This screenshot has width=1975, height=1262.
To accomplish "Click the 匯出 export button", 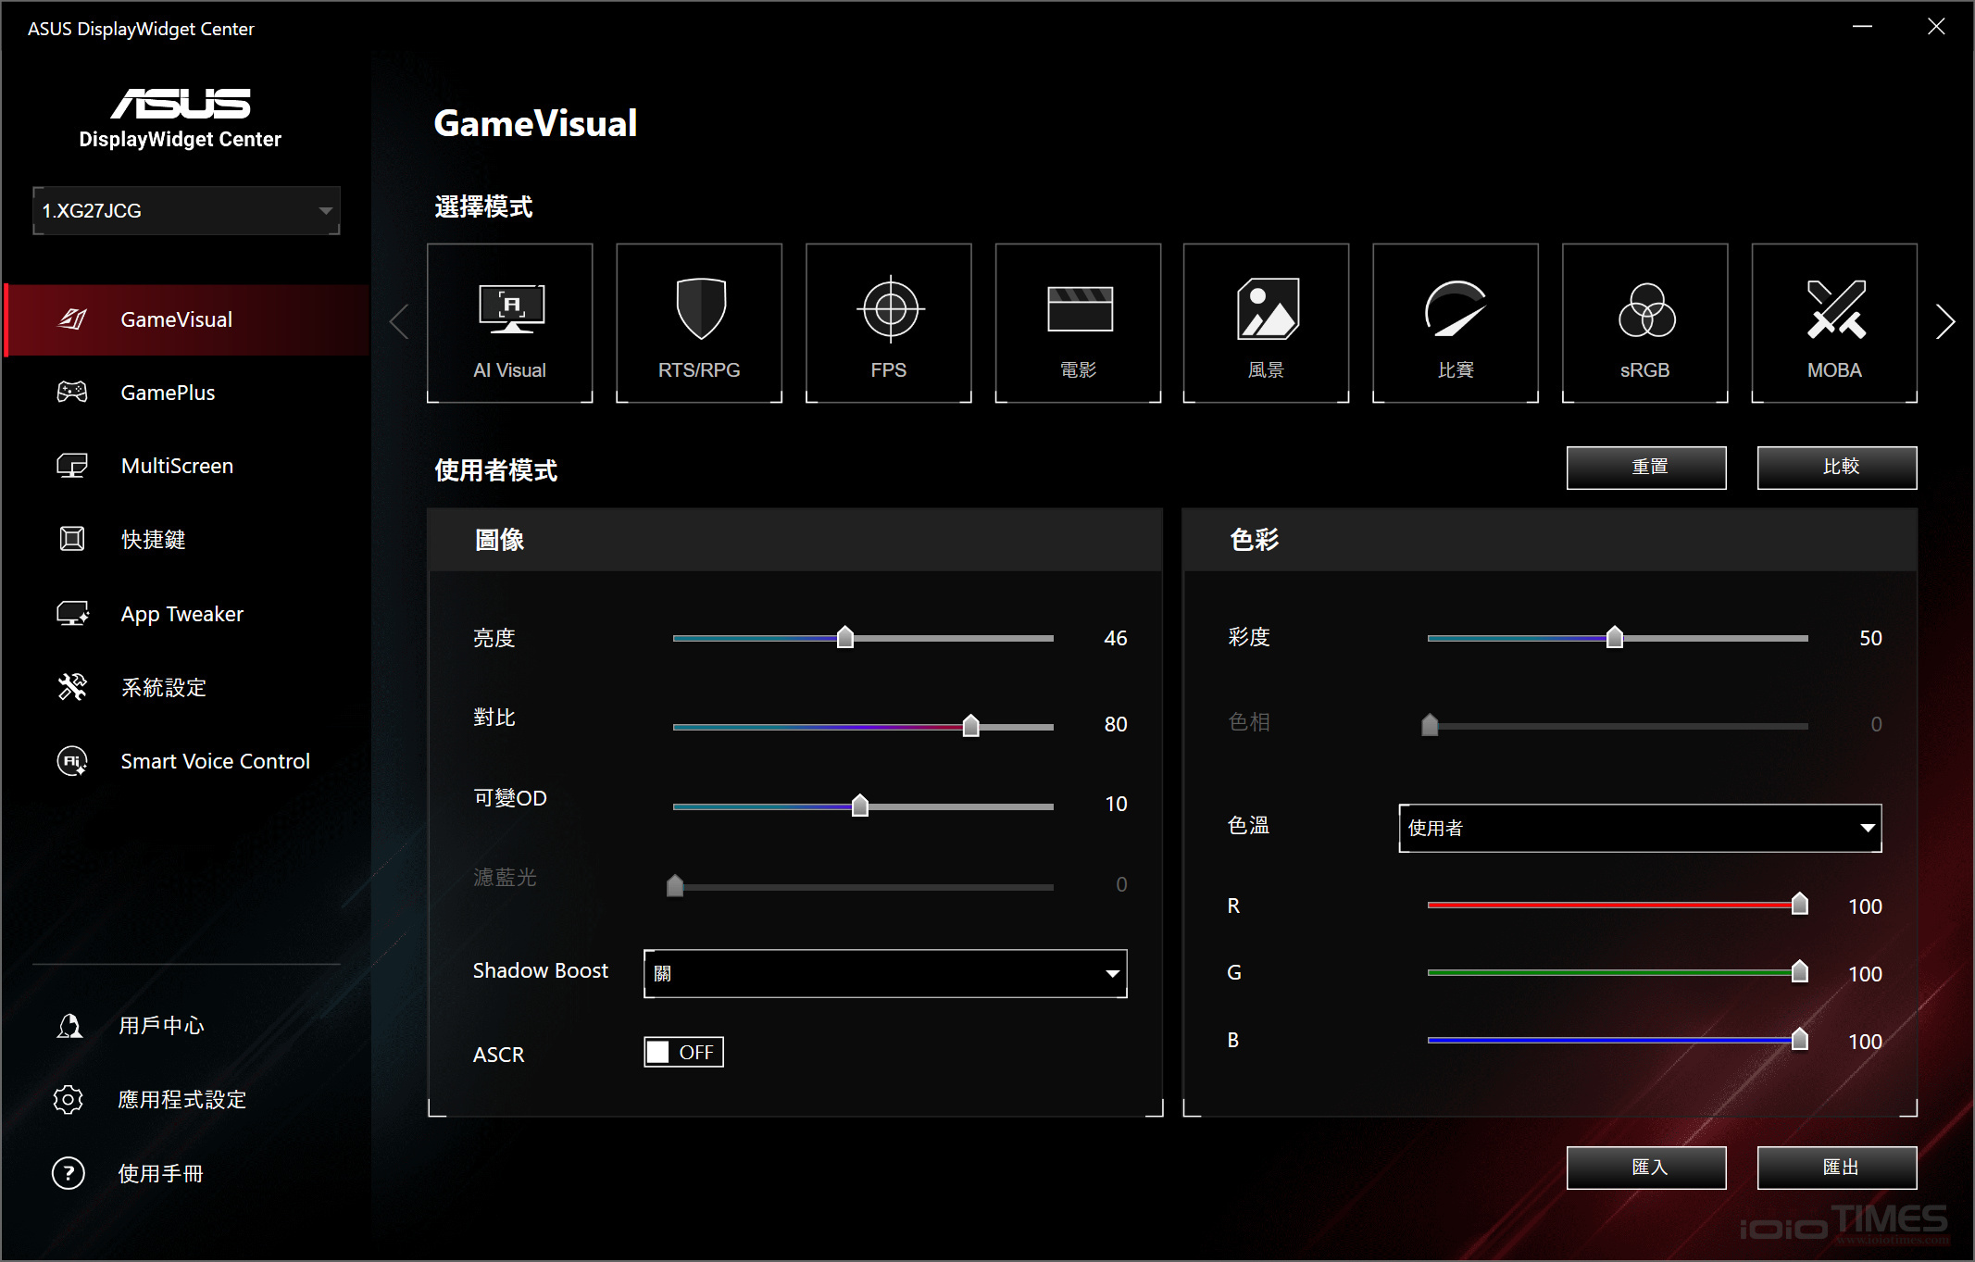I will (1837, 1168).
